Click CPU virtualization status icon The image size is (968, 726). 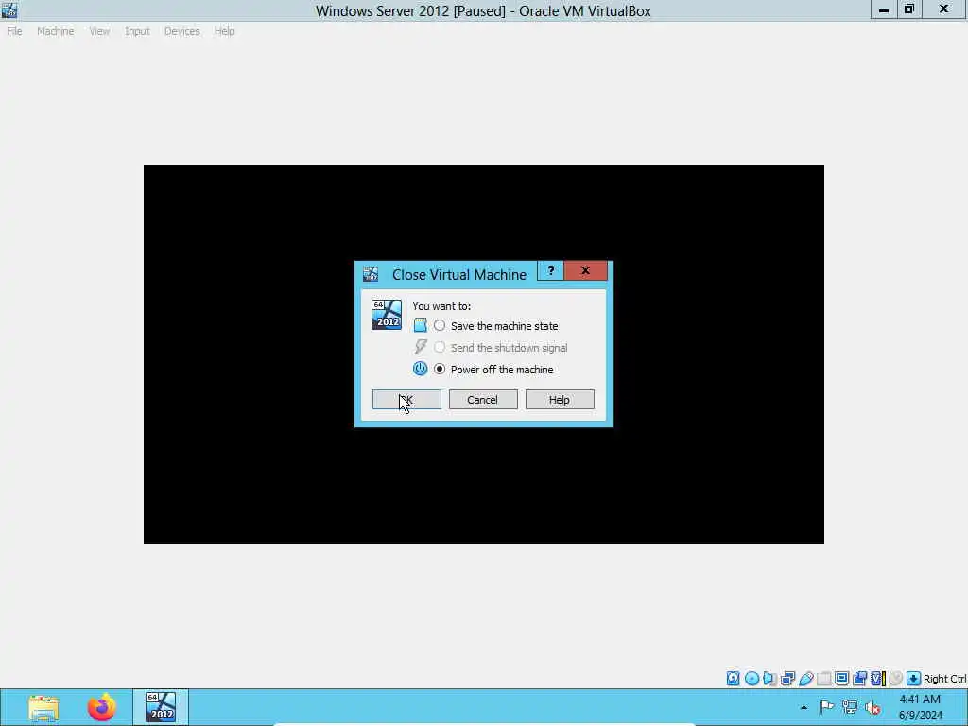pyautogui.click(x=878, y=679)
